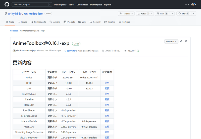Open the Insights tab
Image resolution: width=201 pixels, height=139 pixels.
click(x=110, y=22)
